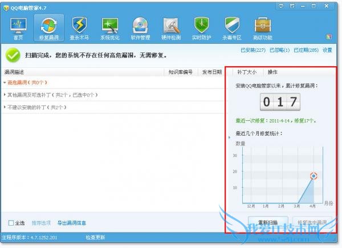
Task: Open the 首页 home icon
Action: pyautogui.click(x=18, y=29)
